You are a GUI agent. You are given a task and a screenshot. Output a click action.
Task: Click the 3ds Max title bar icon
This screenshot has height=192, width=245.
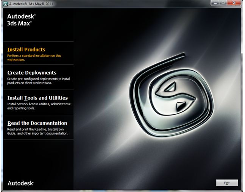(x=6, y=4)
